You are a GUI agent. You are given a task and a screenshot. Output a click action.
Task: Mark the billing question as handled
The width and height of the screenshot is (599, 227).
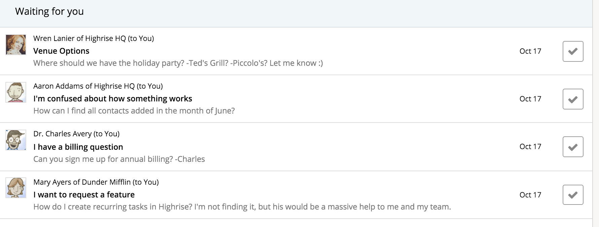pos(573,147)
